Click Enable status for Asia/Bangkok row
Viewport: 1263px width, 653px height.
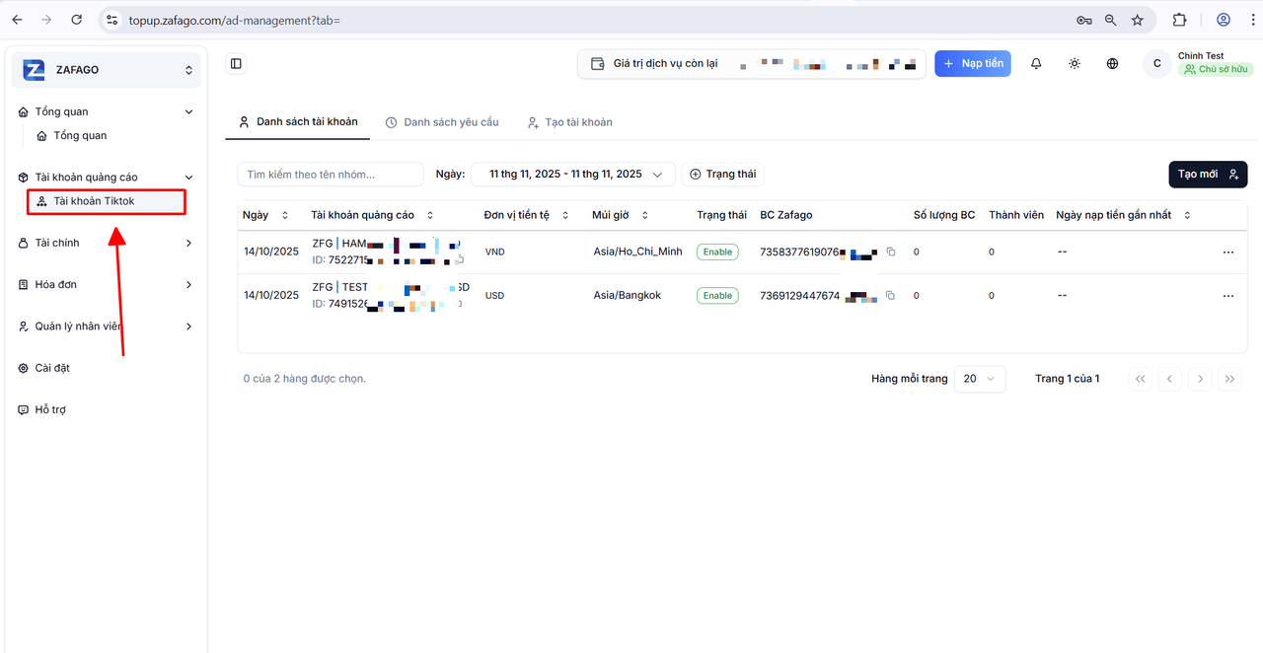717,296
